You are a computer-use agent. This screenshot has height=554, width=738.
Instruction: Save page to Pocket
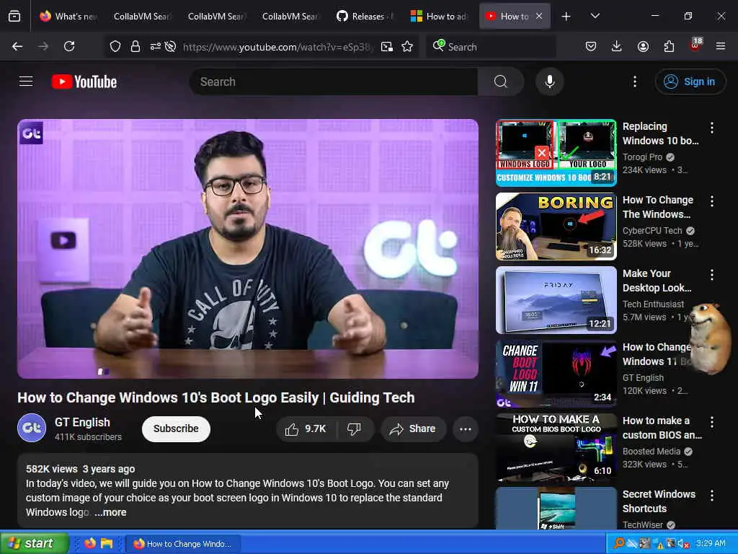coord(591,46)
